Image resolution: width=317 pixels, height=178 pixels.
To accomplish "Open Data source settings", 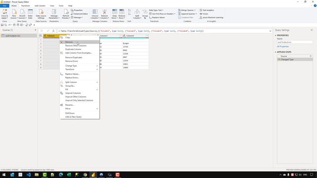I will tap(41, 14).
